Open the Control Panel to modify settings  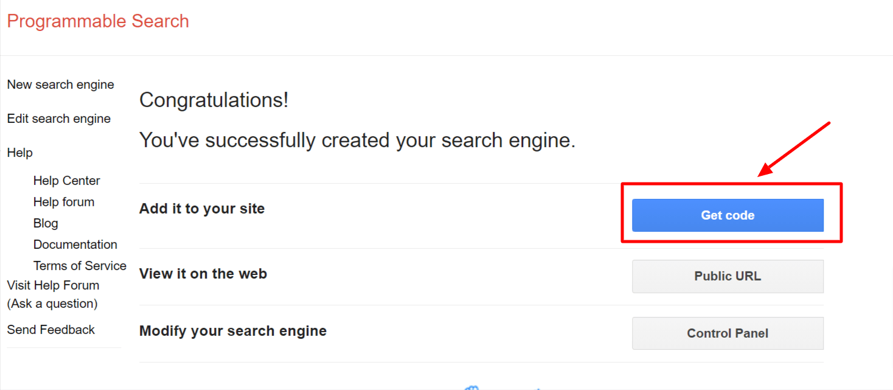coord(728,333)
